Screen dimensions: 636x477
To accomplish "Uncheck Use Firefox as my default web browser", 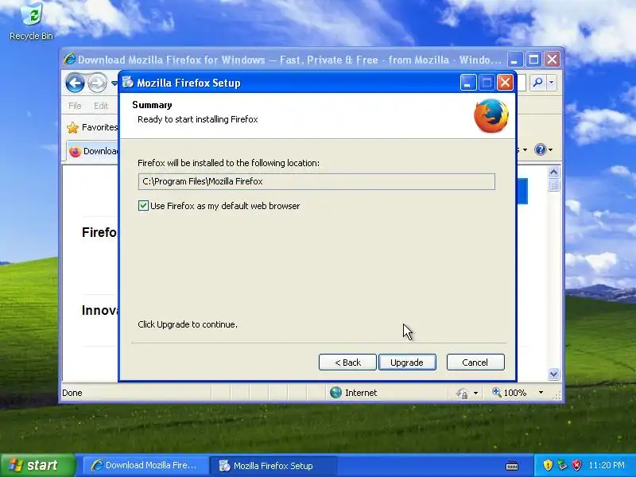I will coord(143,206).
